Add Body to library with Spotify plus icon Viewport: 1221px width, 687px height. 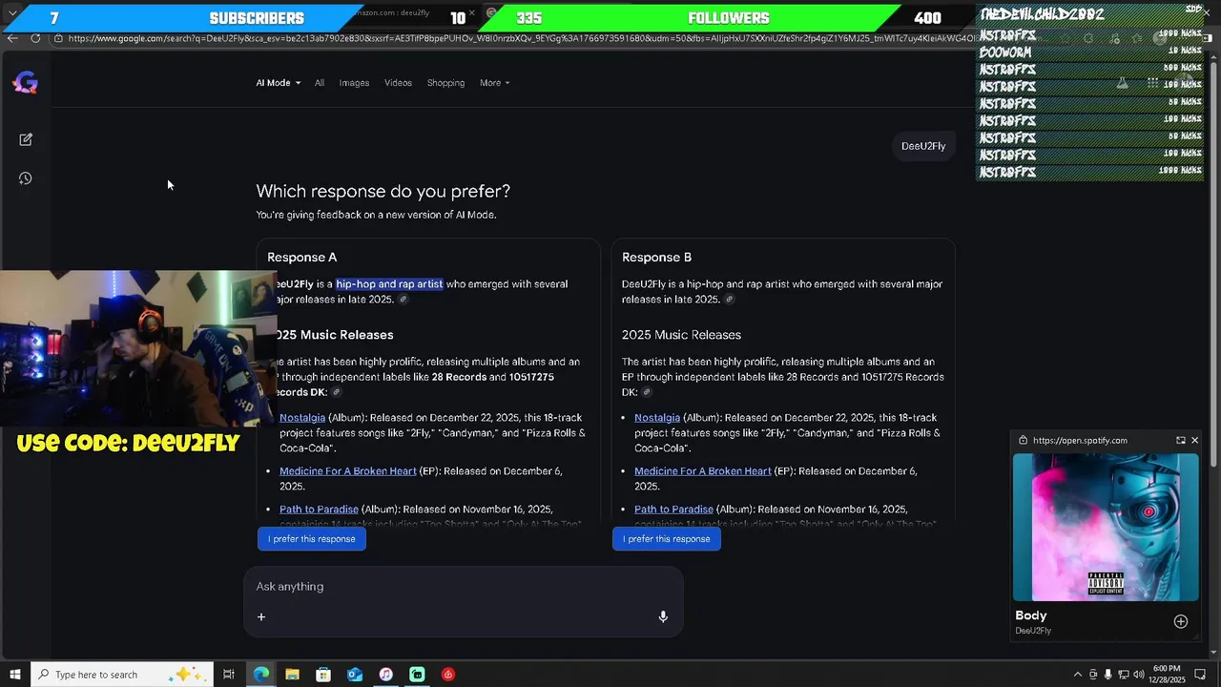tap(1181, 621)
